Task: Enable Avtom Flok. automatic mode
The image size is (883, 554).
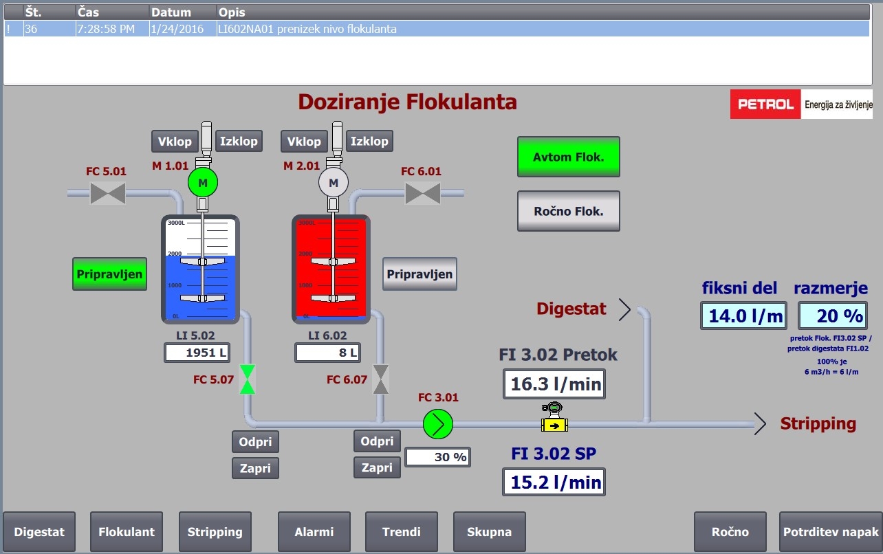Action: click(568, 157)
